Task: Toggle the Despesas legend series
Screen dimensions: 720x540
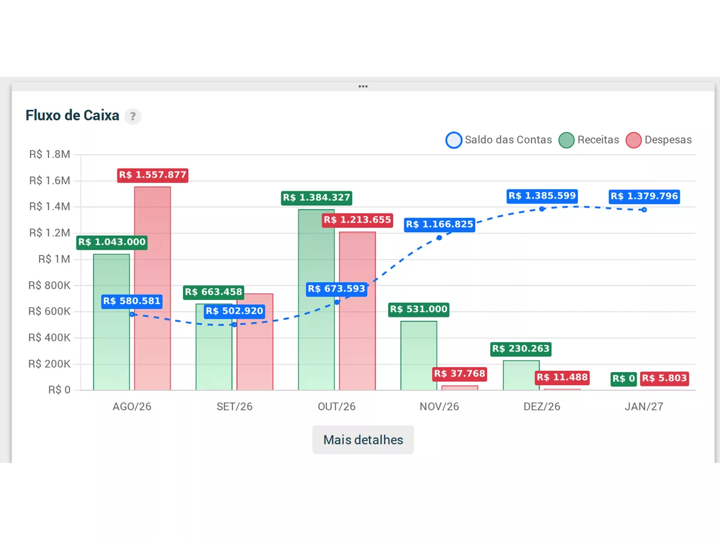Action: (659, 140)
